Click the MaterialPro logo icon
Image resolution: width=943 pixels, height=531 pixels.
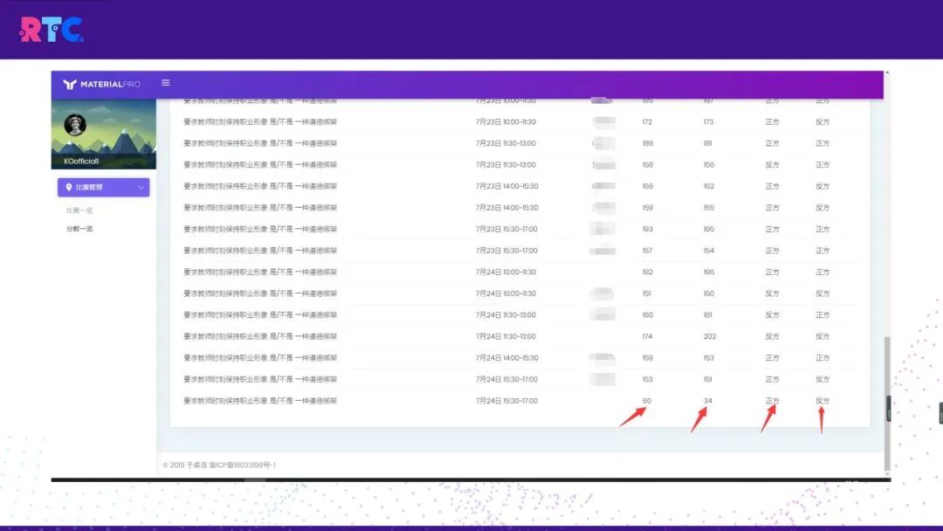pyautogui.click(x=70, y=84)
